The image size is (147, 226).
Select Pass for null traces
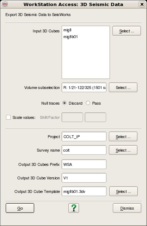click(88, 103)
